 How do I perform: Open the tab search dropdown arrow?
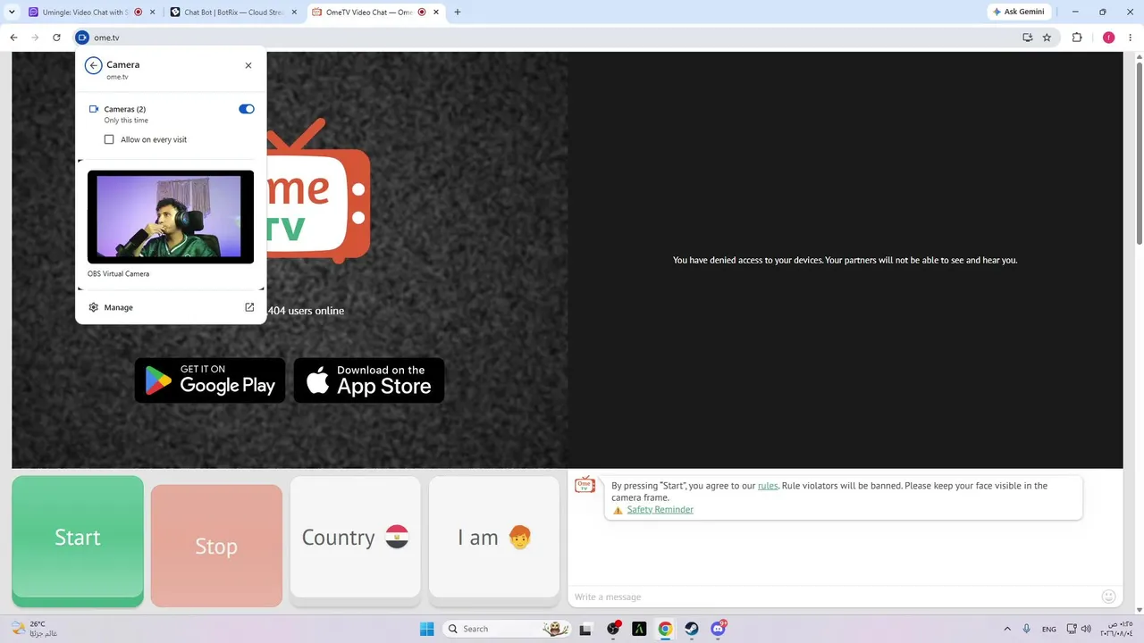pos(12,13)
